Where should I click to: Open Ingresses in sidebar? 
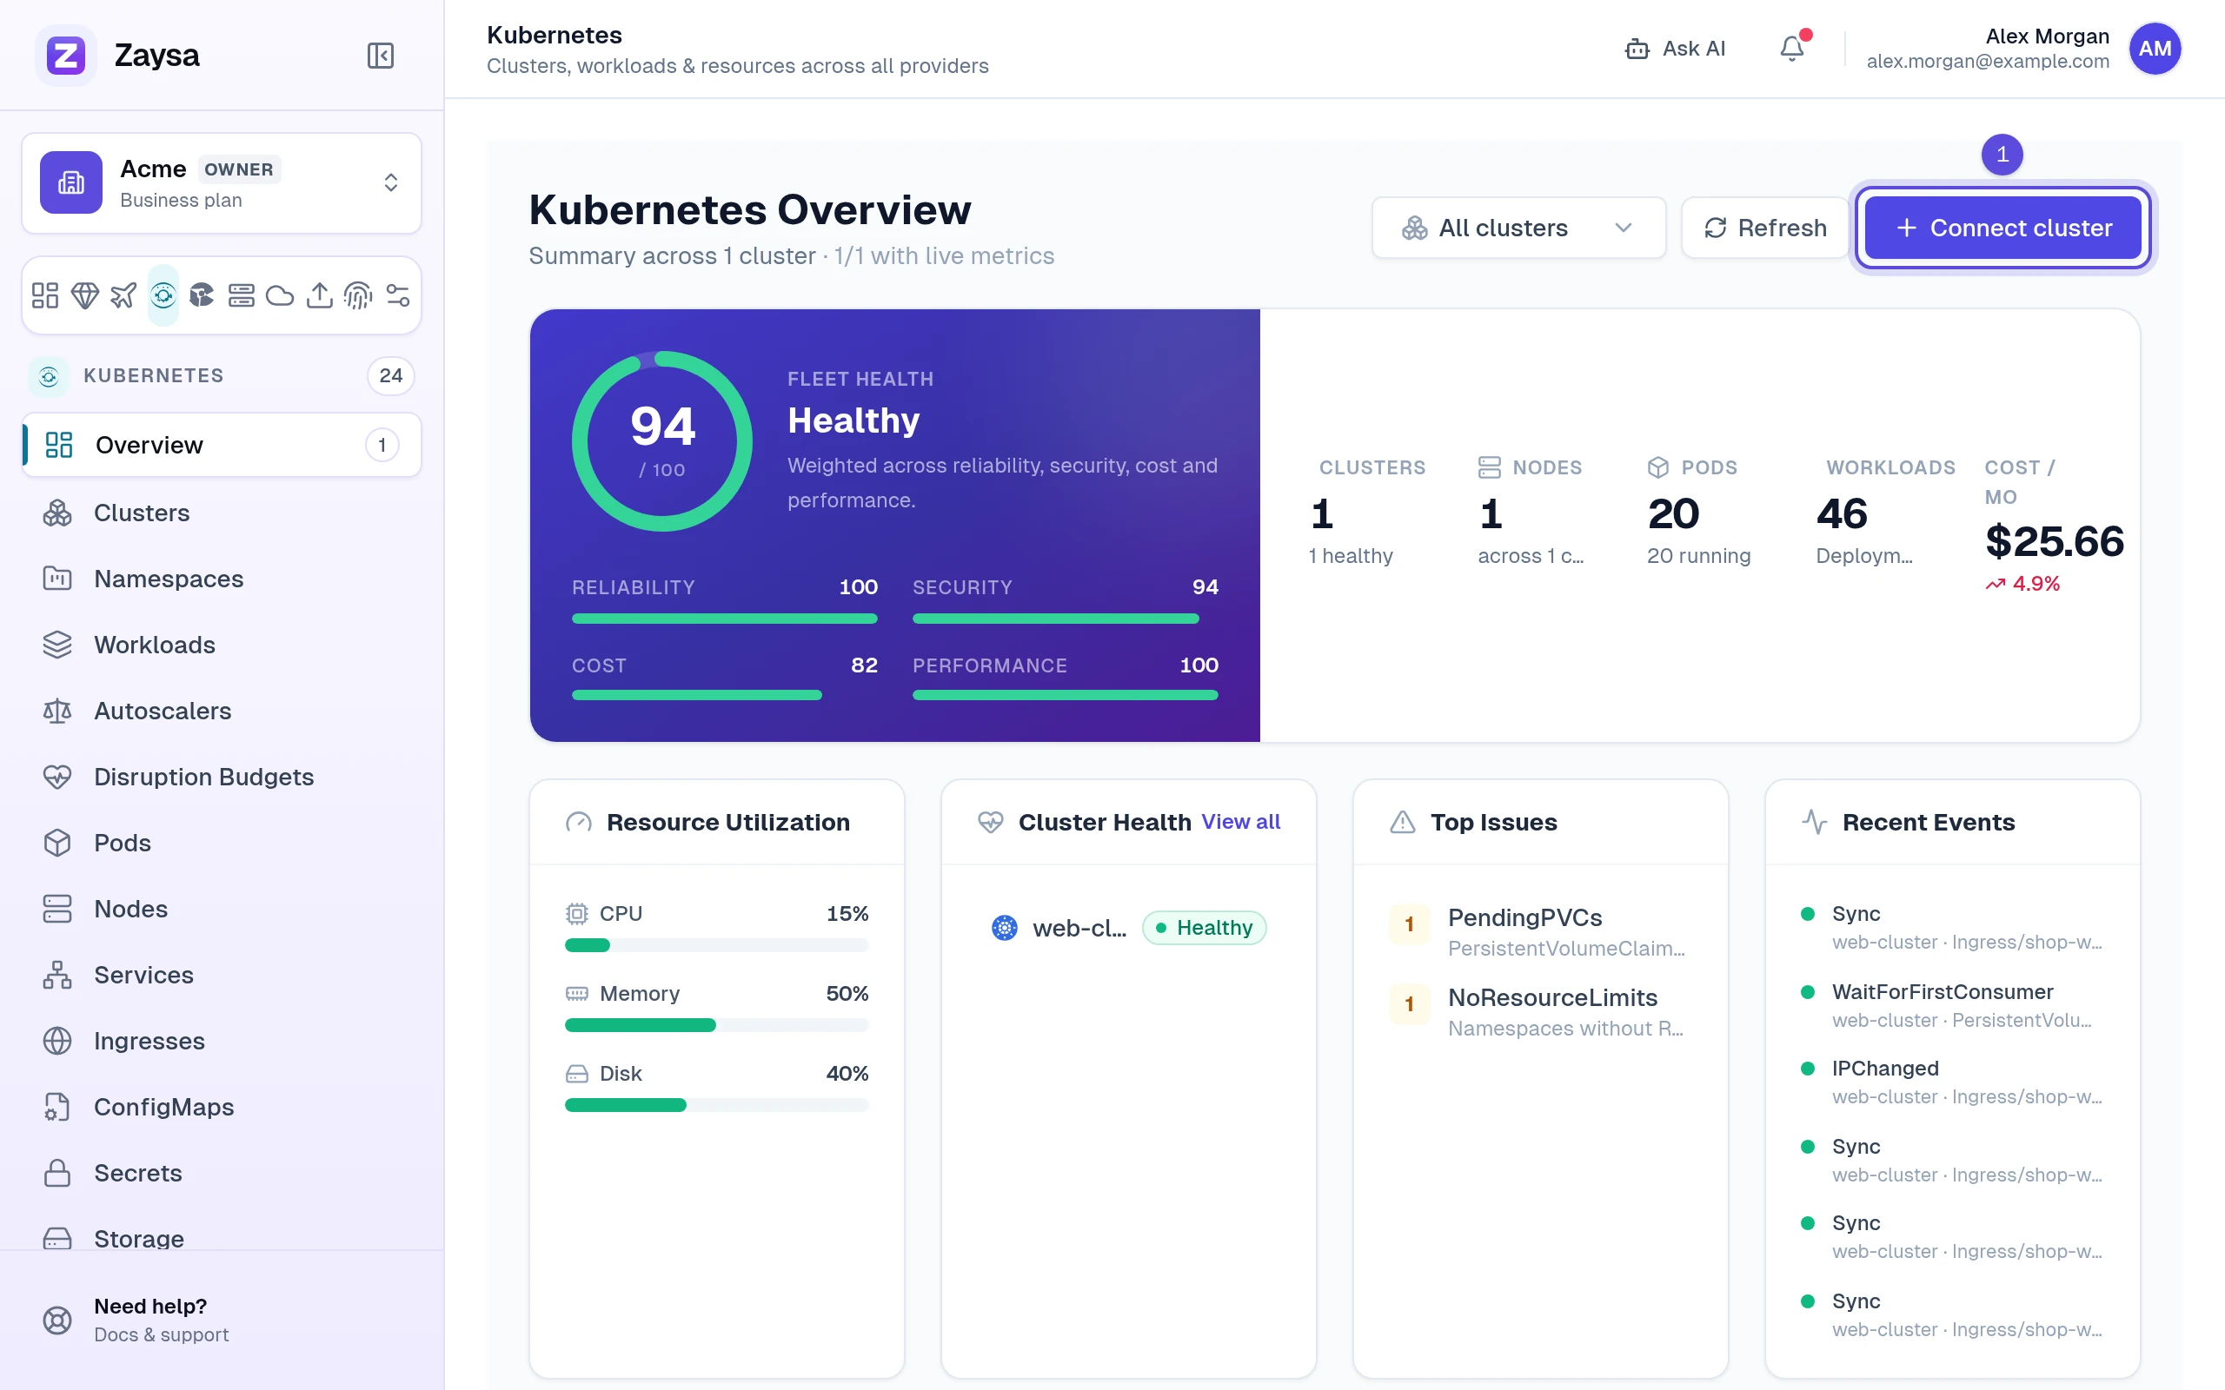pos(222,1042)
